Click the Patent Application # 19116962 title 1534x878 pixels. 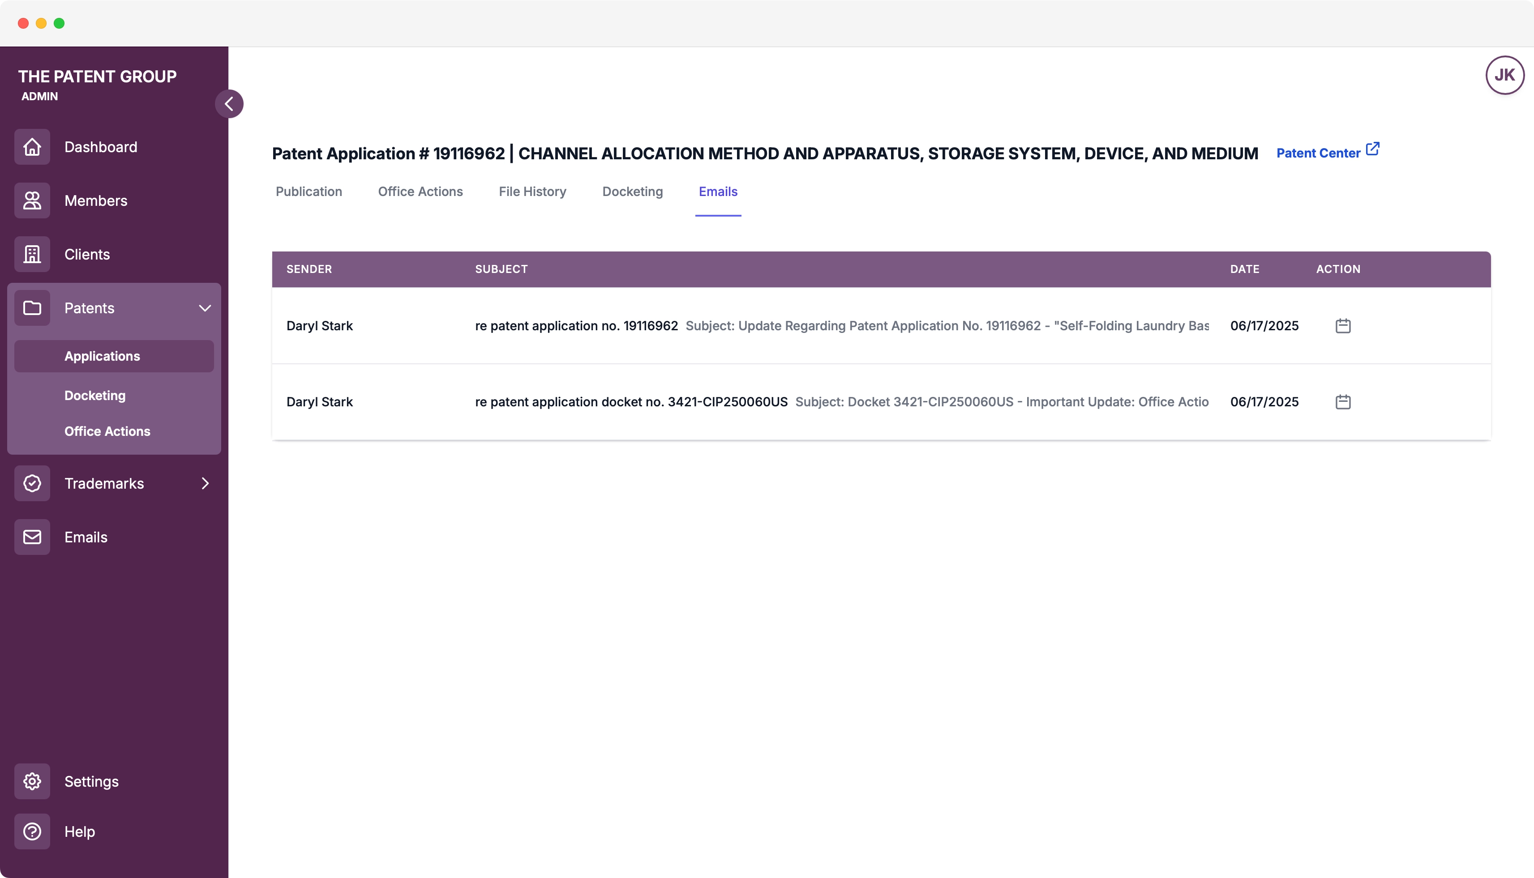(765, 153)
